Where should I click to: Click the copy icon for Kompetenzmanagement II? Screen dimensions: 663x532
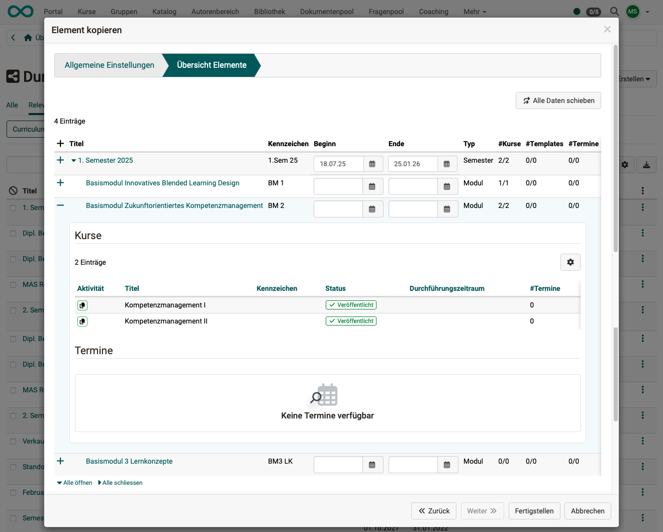[82, 321]
